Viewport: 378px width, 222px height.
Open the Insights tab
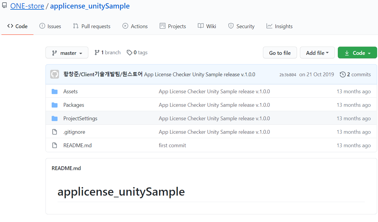[x=279, y=26]
